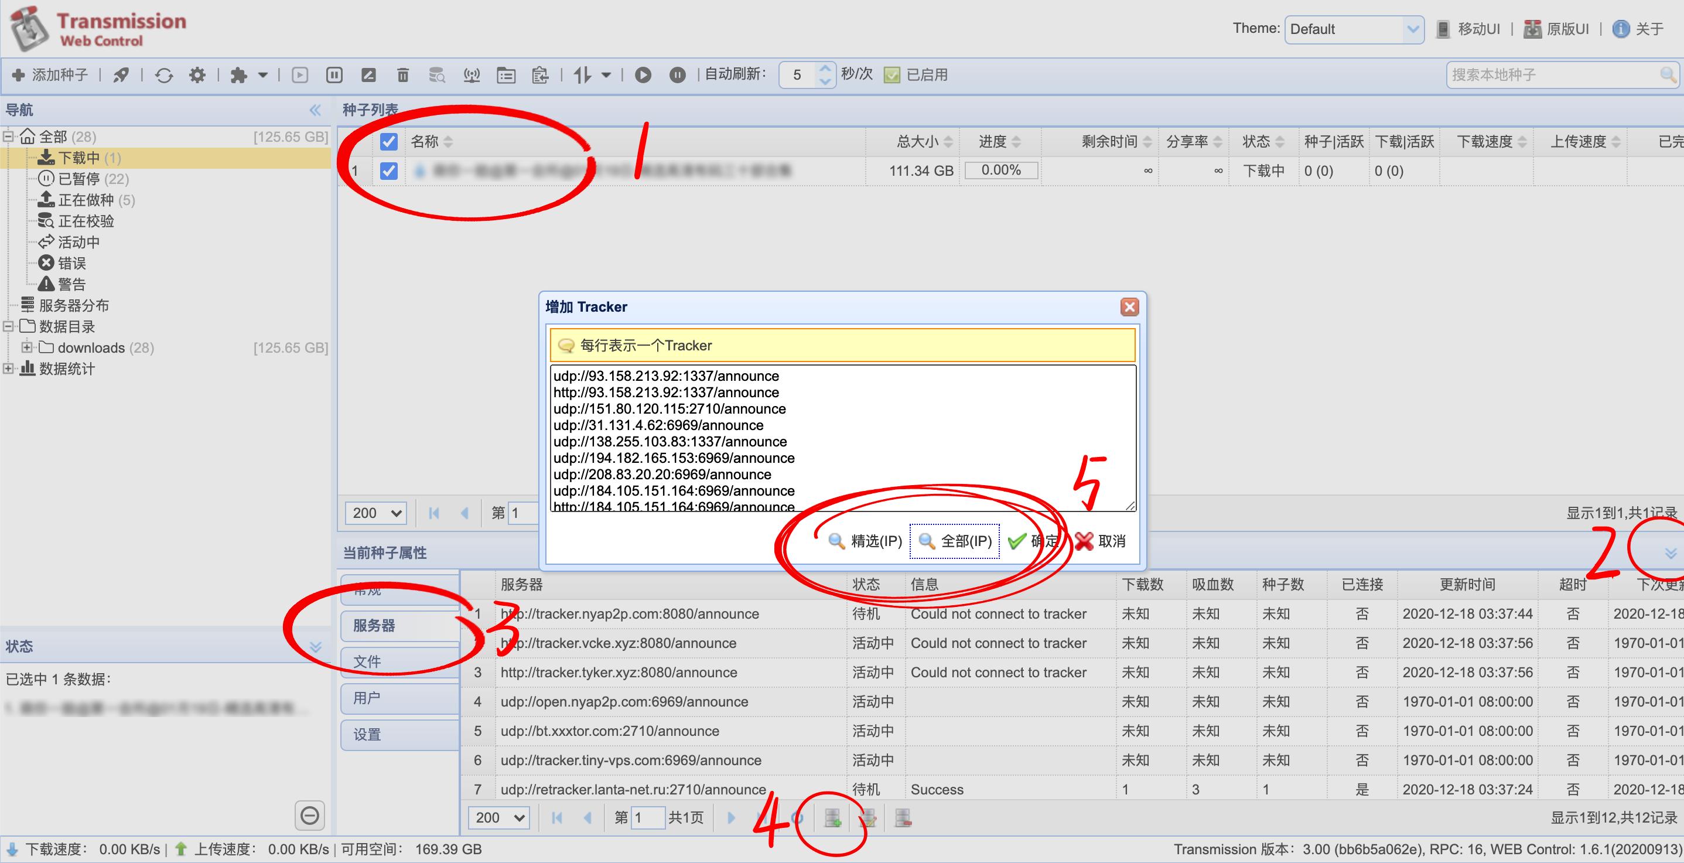1684x863 pixels.
Task: Click the 全部(IP) button
Action: tap(954, 541)
